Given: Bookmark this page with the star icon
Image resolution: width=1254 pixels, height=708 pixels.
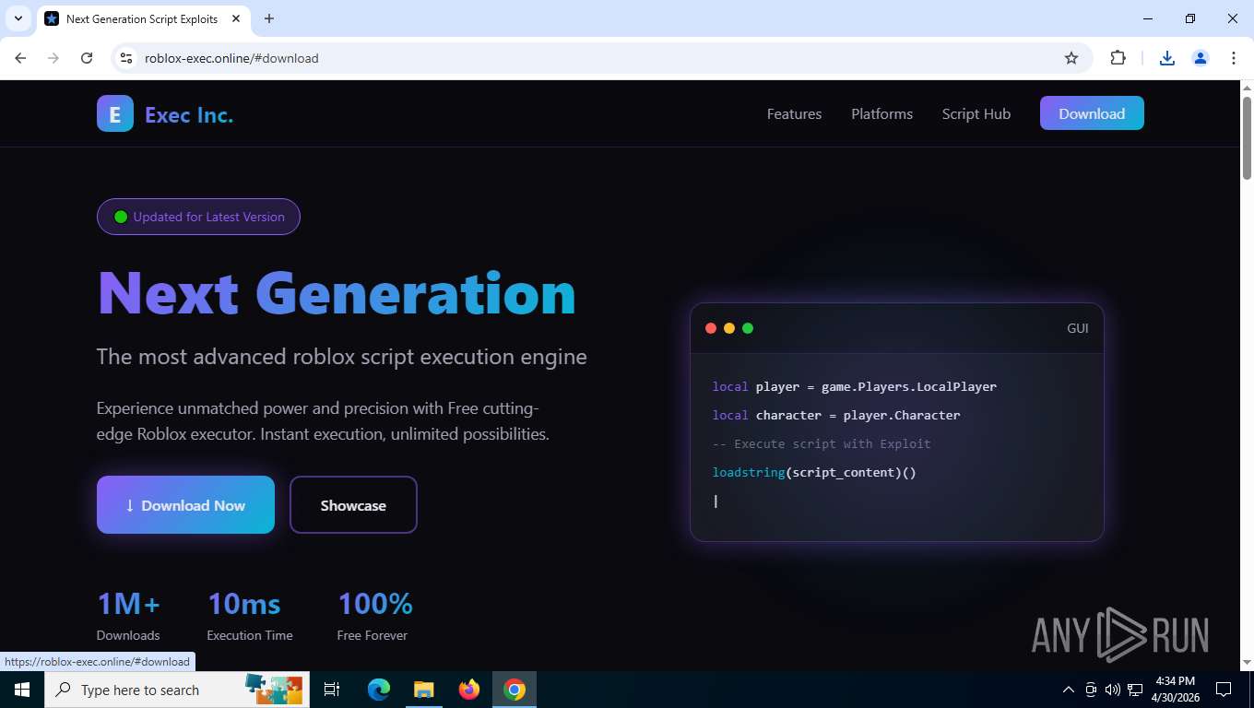Looking at the screenshot, I should pyautogui.click(x=1071, y=58).
